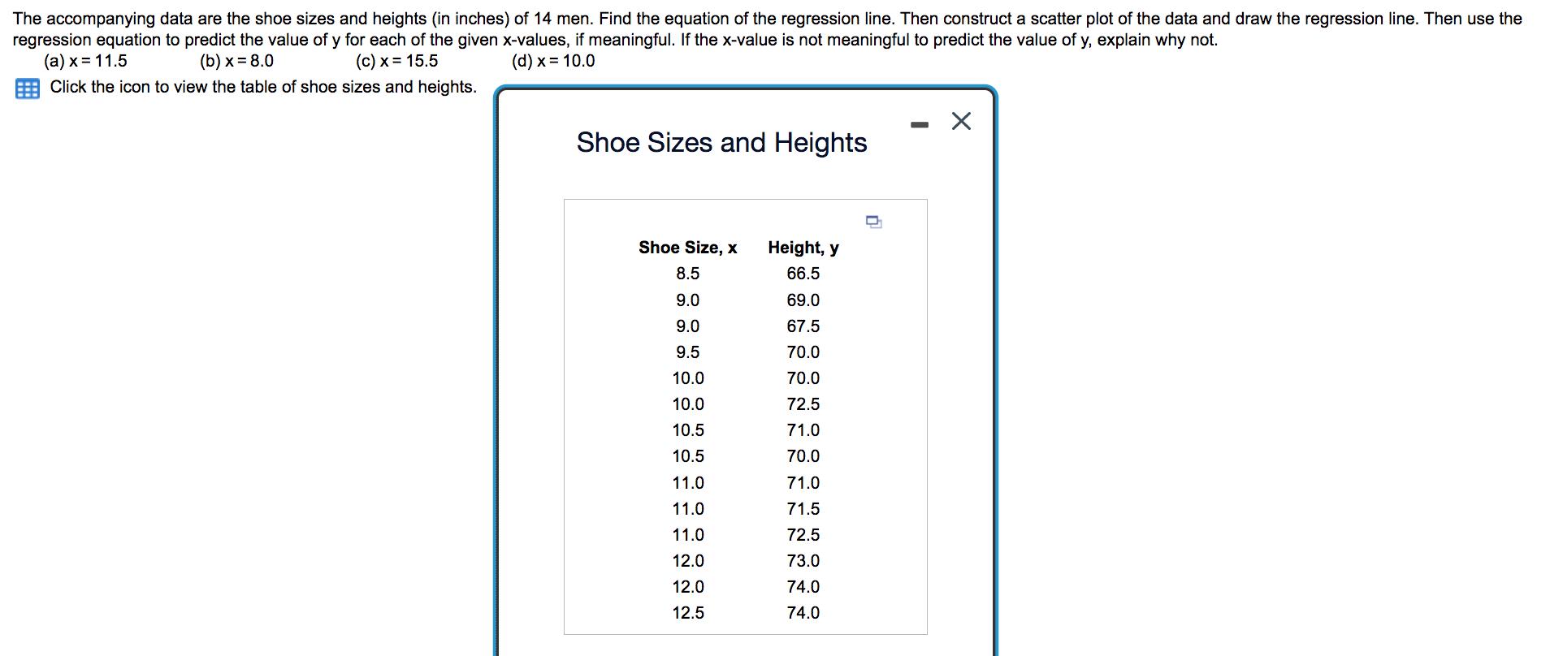This screenshot has width=1563, height=656.
Task: Click the Height, y column header
Action: 803,248
